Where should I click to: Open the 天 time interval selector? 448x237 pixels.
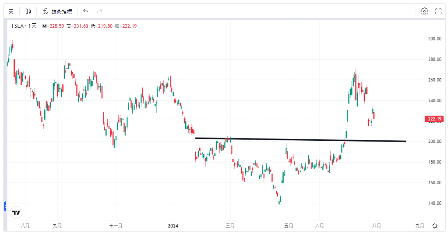coord(11,11)
